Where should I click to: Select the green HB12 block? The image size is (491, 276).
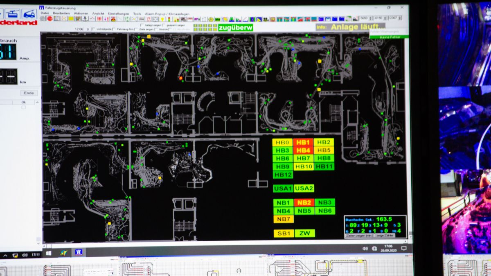coord(283,175)
